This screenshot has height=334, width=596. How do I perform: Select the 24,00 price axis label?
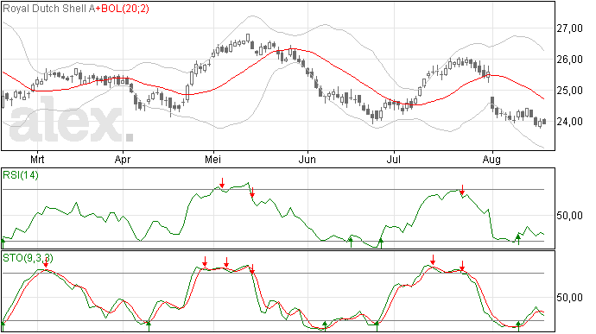tap(569, 122)
